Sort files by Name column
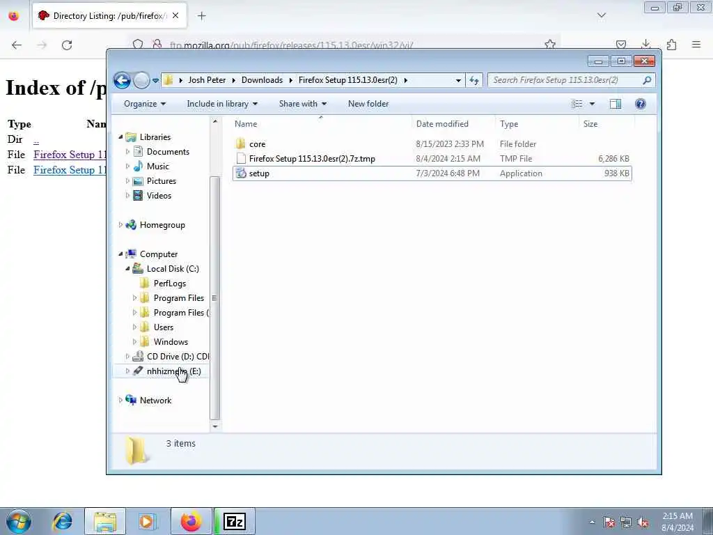Viewport: 713px width, 535px height. pyautogui.click(x=246, y=124)
